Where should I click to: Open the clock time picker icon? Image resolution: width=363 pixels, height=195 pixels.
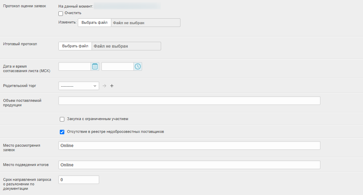click(x=138, y=67)
